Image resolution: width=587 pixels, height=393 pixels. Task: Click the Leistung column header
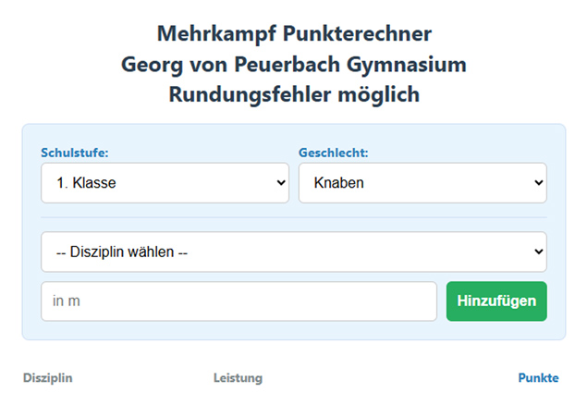click(238, 377)
